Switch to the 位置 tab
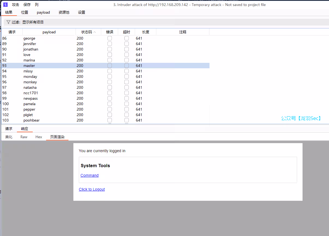 click(x=25, y=12)
